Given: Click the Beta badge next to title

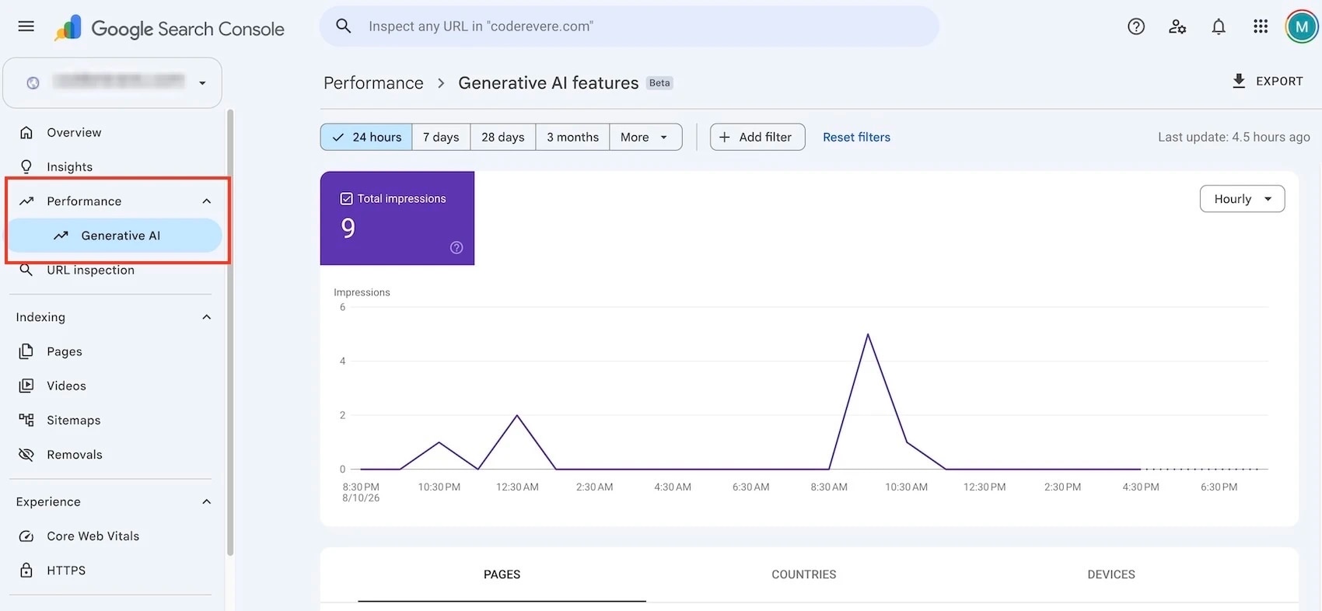Looking at the screenshot, I should tap(659, 83).
